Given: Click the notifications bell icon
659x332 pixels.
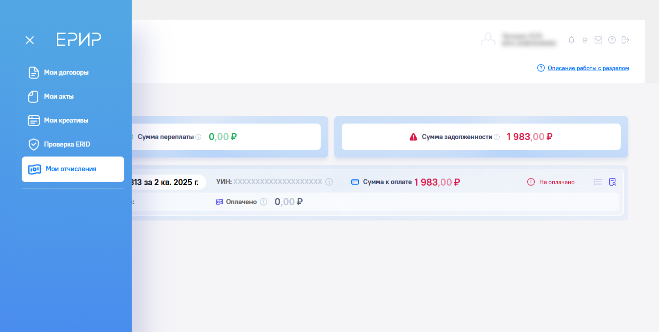Looking at the screenshot, I should pyautogui.click(x=571, y=40).
